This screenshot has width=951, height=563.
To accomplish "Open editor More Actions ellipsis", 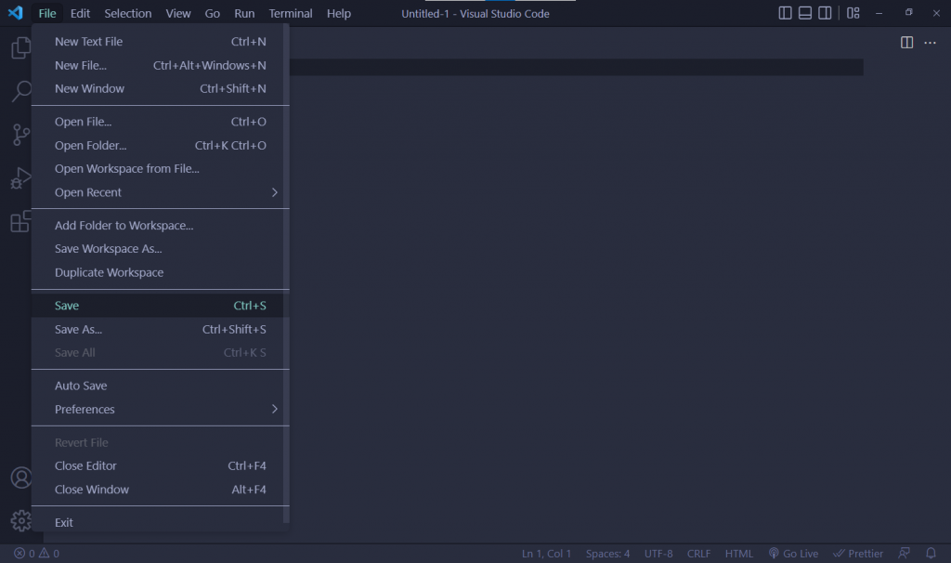I will [x=930, y=43].
